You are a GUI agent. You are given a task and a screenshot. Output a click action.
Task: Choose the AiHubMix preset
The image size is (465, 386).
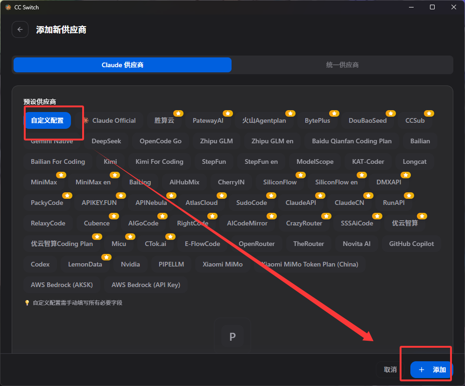pyautogui.click(x=184, y=182)
